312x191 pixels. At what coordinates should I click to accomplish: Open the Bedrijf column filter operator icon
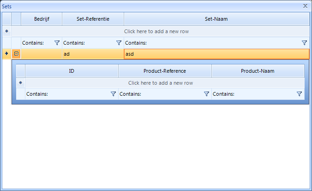click(x=57, y=43)
